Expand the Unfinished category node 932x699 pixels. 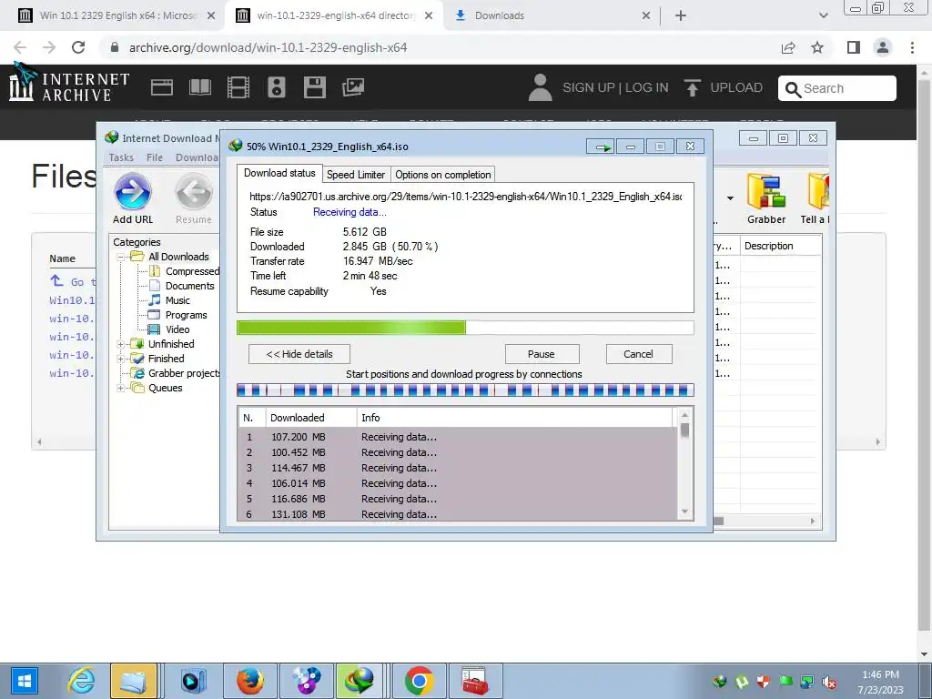point(121,344)
